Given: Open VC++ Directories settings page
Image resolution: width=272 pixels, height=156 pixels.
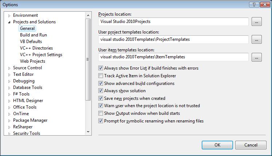Looking at the screenshot, I should click(x=36, y=48).
